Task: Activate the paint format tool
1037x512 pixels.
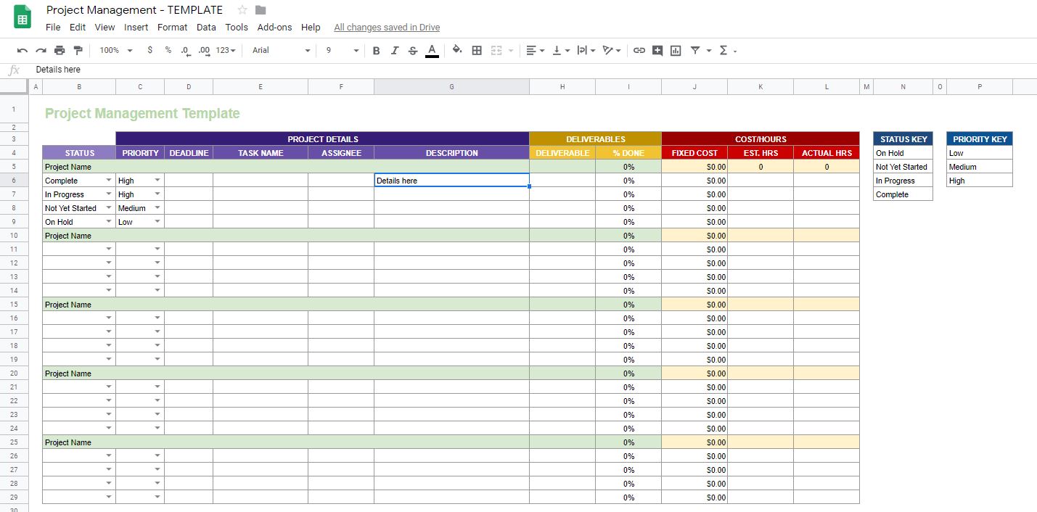Action: pos(78,50)
